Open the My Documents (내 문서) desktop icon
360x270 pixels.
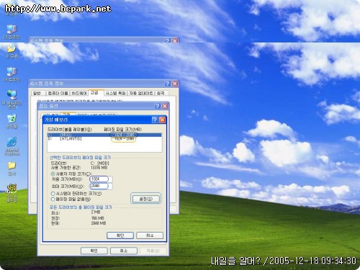click(x=12, y=51)
